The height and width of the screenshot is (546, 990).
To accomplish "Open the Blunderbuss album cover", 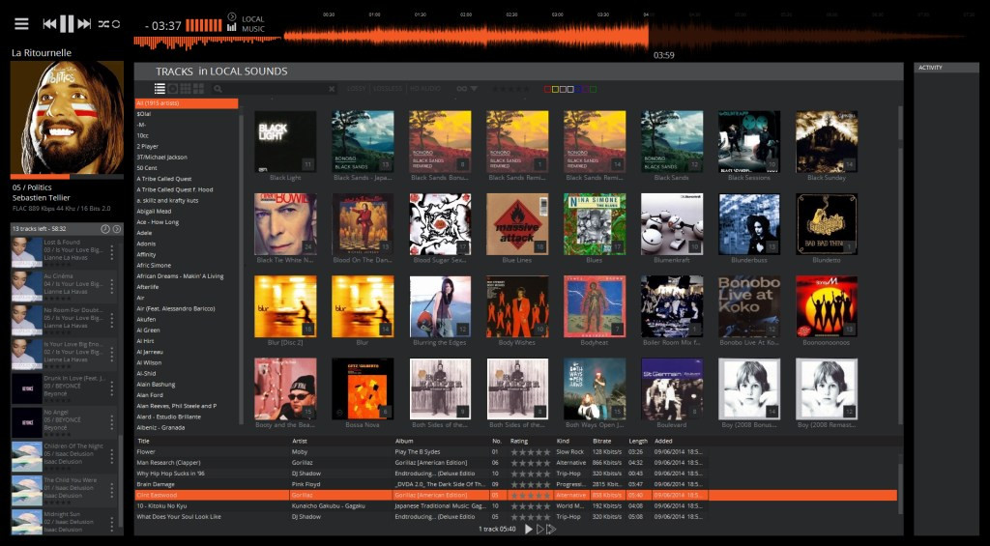I will click(749, 224).
